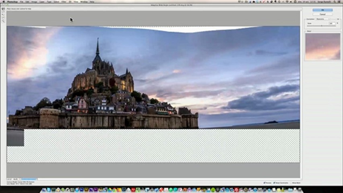Click the Detail preview thumbnail
This screenshot has height=193, width=343.
(323, 47)
